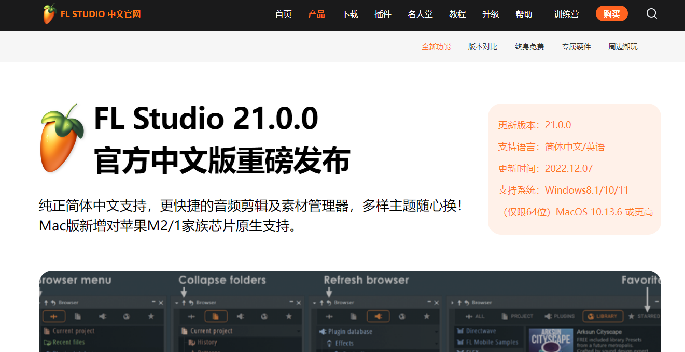This screenshot has width=685, height=352.
Task: Go to 首页 home page
Action: click(283, 14)
